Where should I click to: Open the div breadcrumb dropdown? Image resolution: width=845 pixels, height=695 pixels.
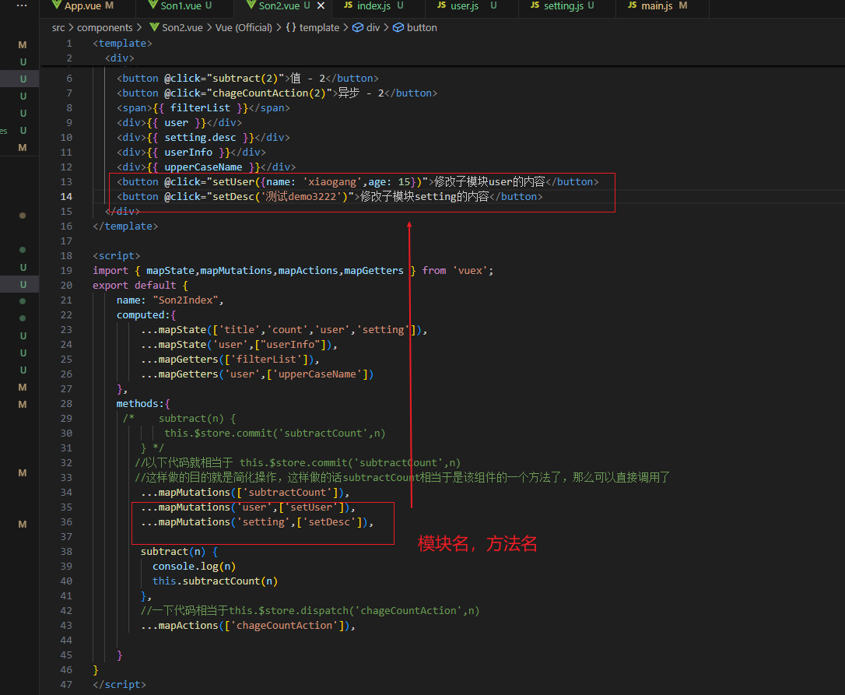pos(373,27)
